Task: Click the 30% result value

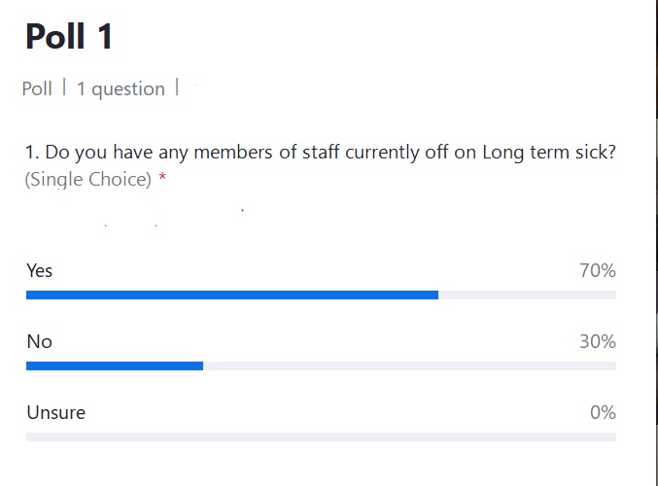Action: [598, 341]
